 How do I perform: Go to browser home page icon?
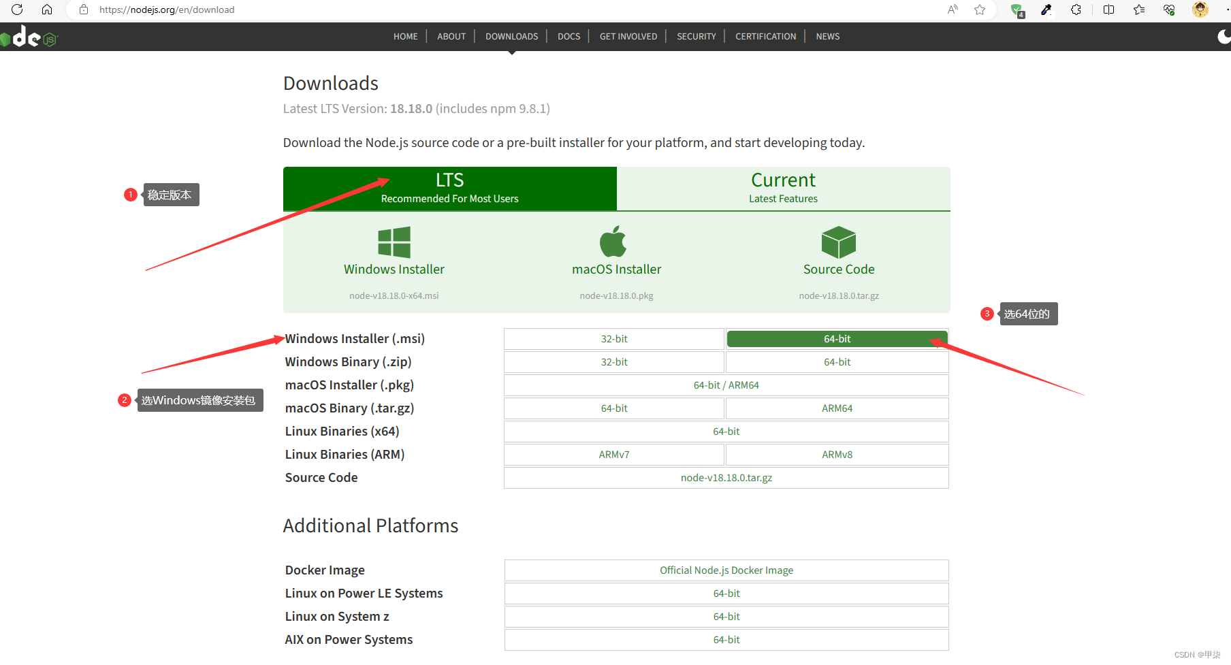coord(47,10)
